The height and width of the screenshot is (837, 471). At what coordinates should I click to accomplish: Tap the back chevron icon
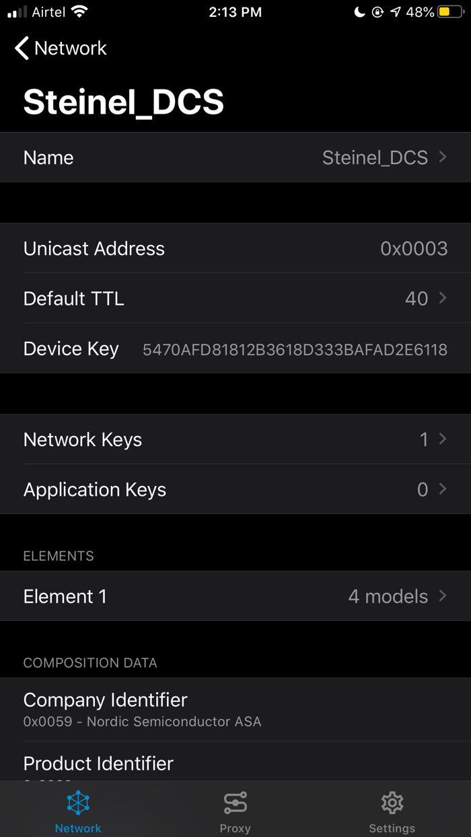[22, 48]
